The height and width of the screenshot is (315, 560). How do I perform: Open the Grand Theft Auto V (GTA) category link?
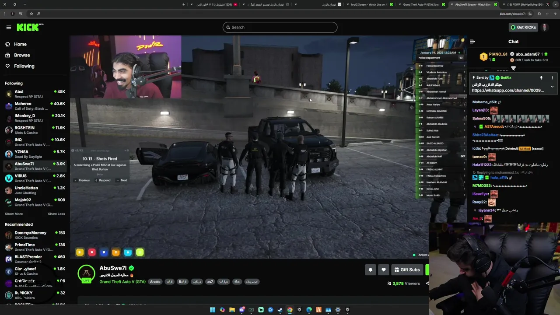122,282
